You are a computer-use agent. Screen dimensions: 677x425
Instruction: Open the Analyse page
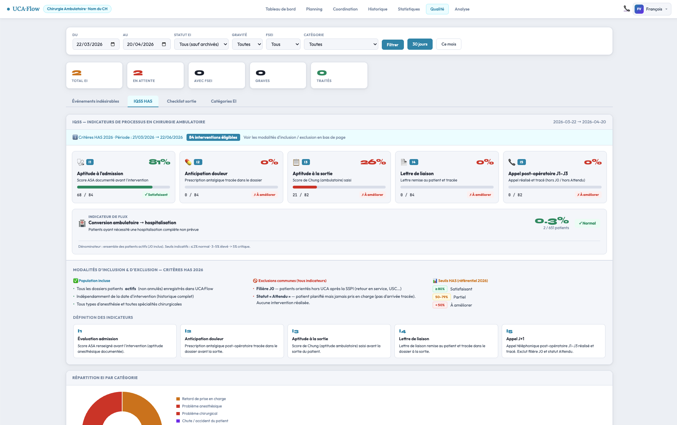(x=462, y=9)
